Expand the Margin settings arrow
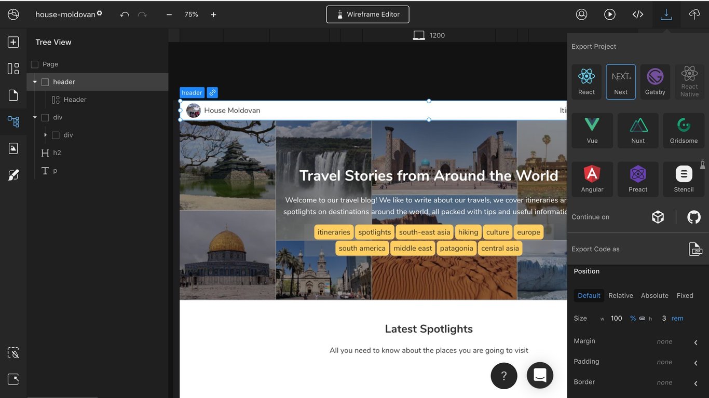The width and height of the screenshot is (709, 398). click(696, 342)
